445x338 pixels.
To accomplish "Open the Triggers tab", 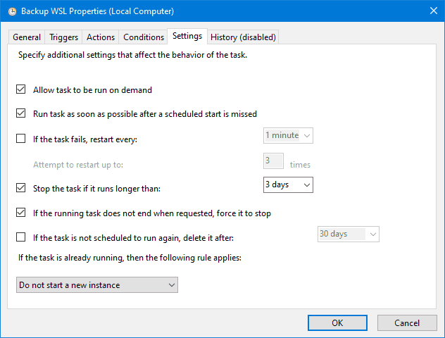I will click(x=63, y=37).
